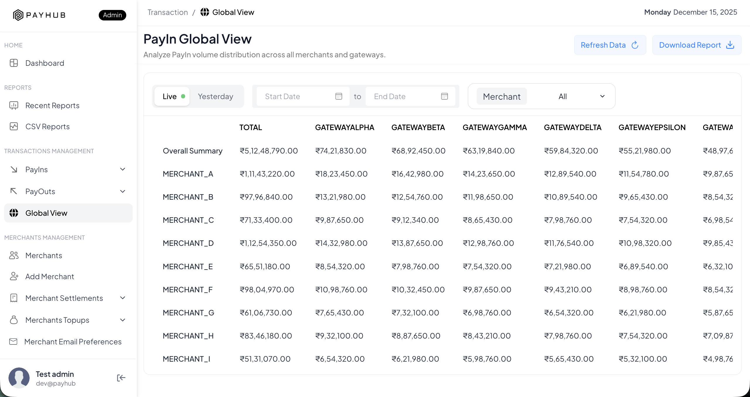Click the logout icon beside Test admin

[121, 378]
